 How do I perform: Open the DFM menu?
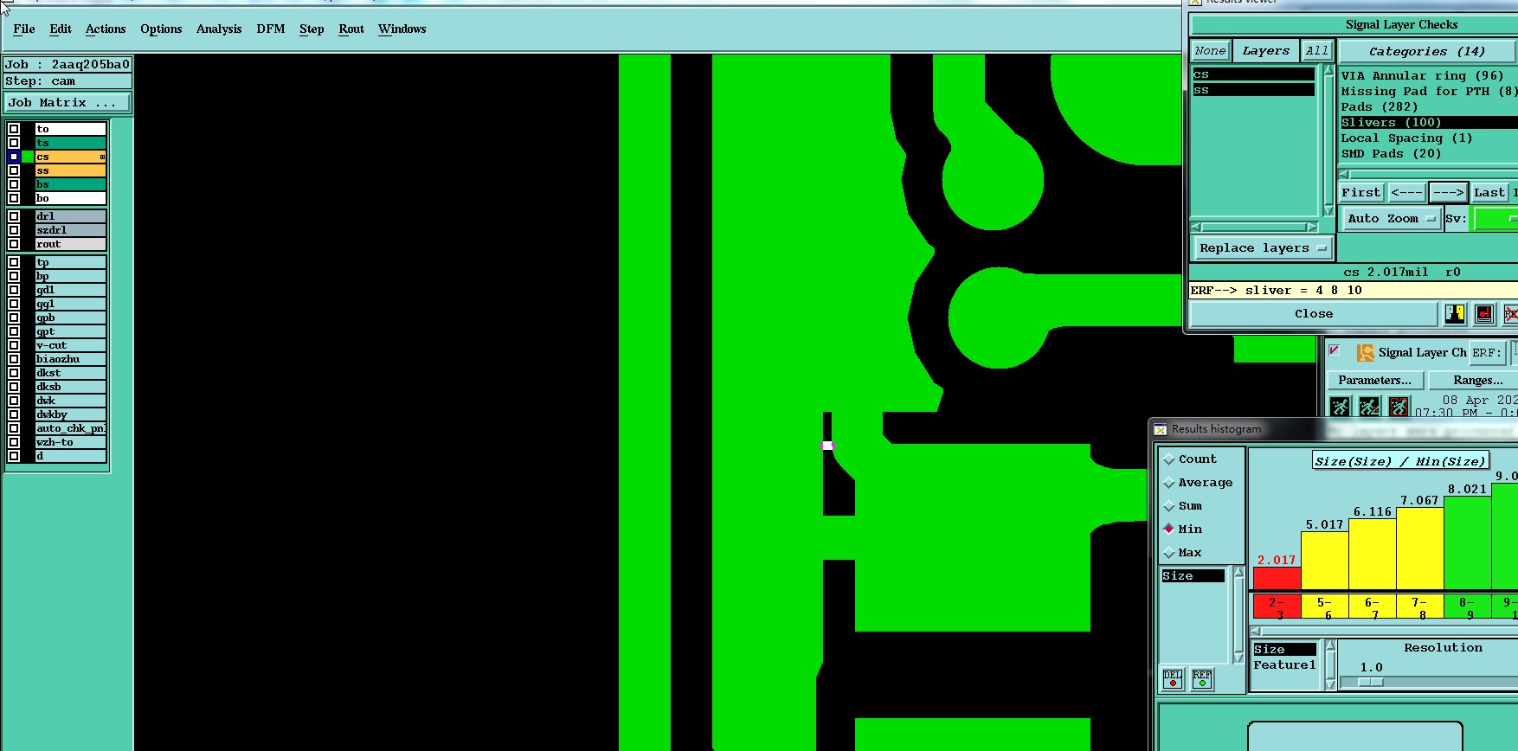point(271,29)
